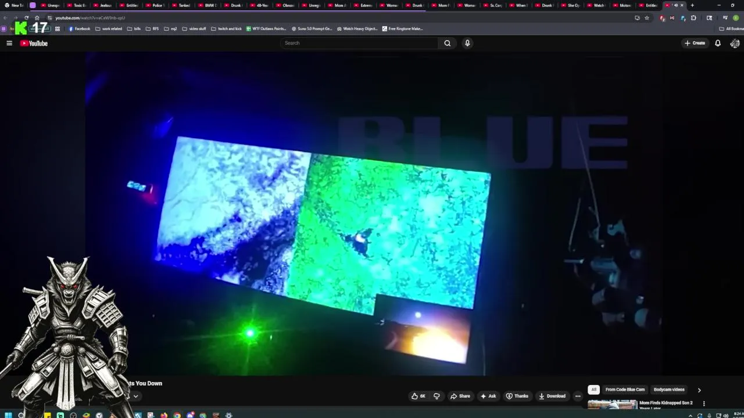This screenshot has height=418, width=744.
Task: Show more filter chips arrow
Action: coord(699,390)
